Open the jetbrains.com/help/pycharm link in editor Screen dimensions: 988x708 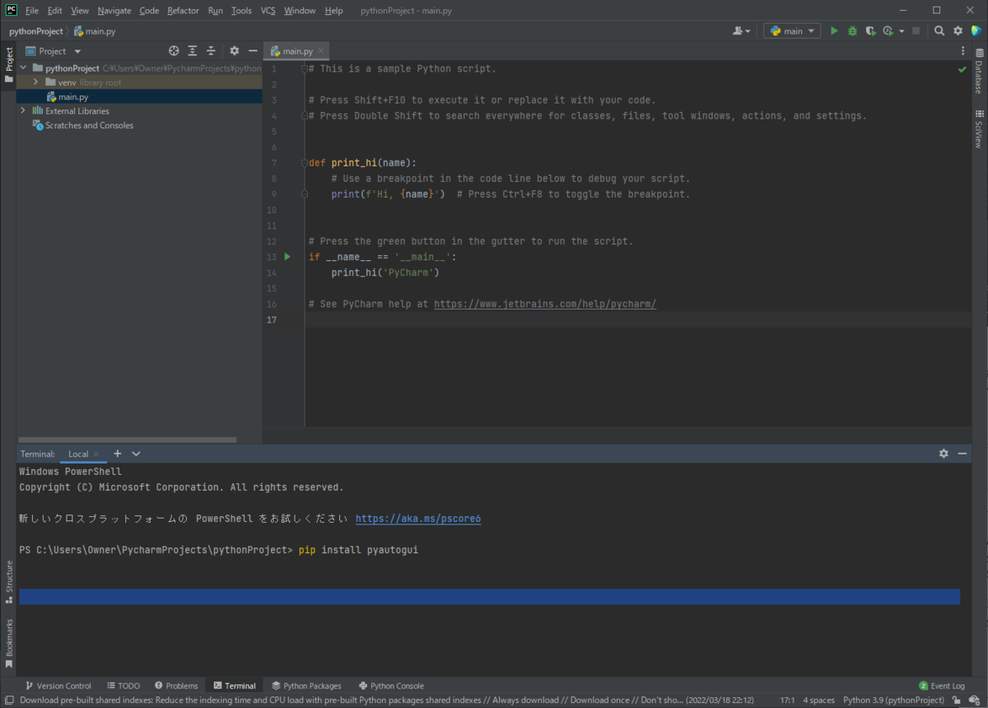pyautogui.click(x=545, y=304)
